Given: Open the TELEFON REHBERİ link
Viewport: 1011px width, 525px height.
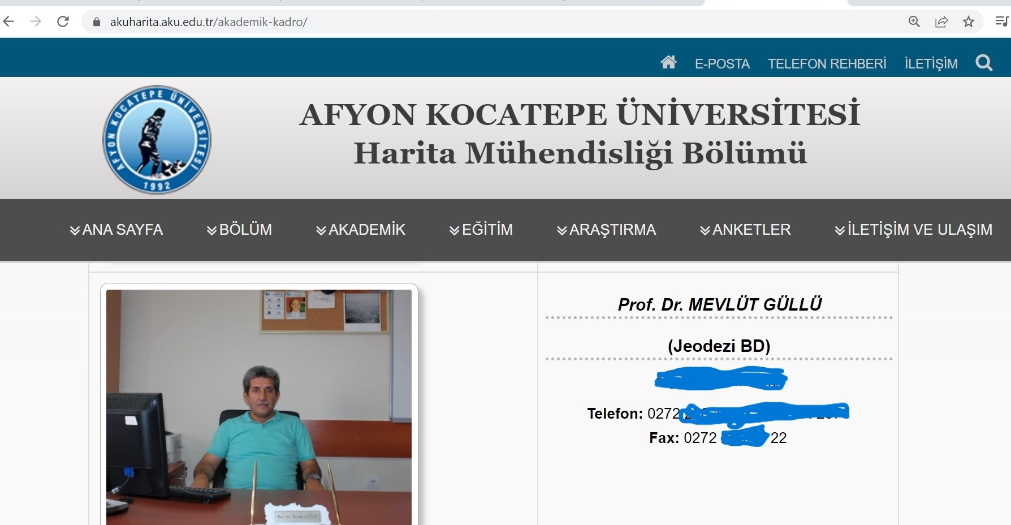Looking at the screenshot, I should 827,64.
